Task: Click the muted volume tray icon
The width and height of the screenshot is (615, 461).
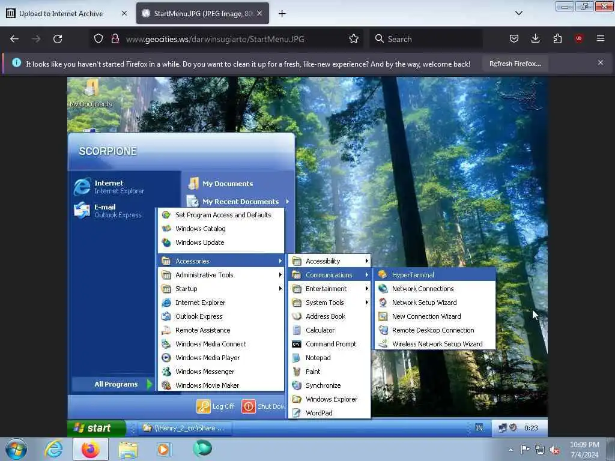Action: (x=554, y=450)
